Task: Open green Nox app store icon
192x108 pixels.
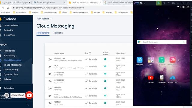Action: pyautogui.click(x=162, y=60)
